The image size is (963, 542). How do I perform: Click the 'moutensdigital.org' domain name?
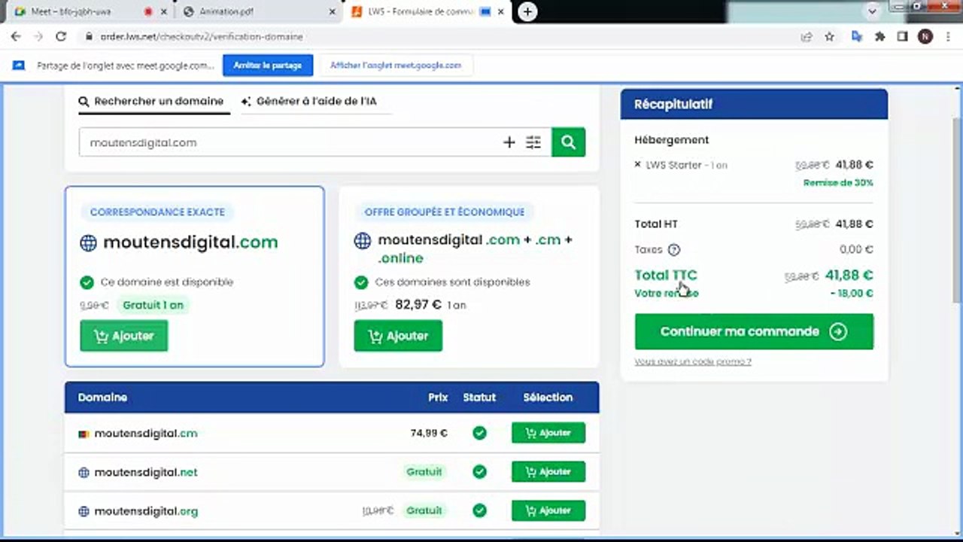point(146,511)
